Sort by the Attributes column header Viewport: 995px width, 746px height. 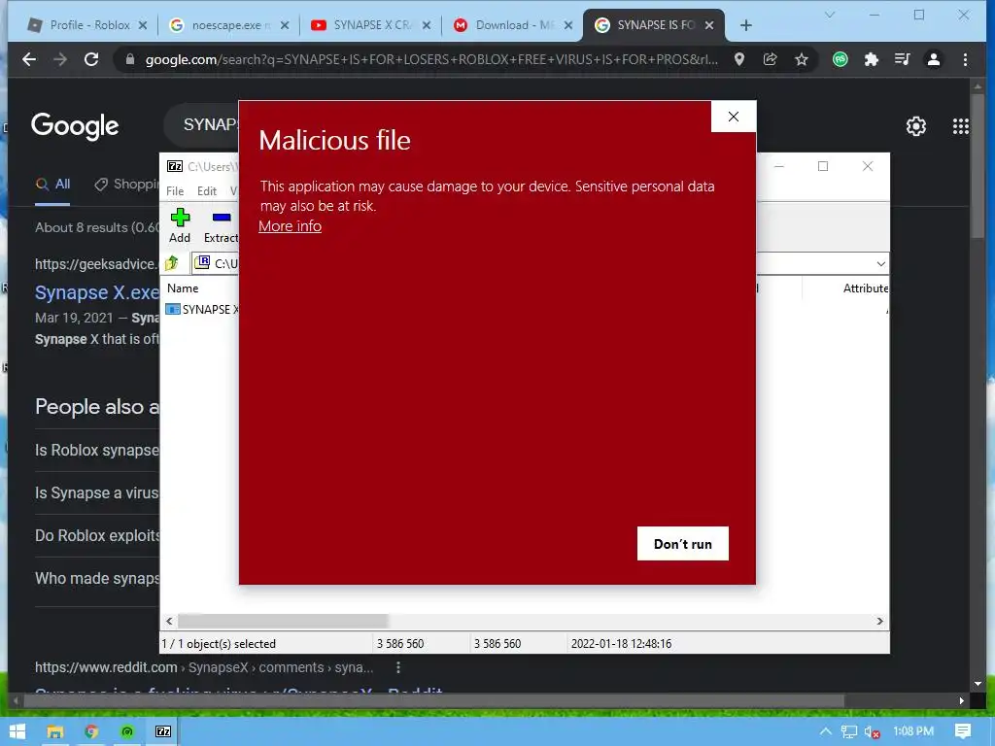pyautogui.click(x=866, y=288)
